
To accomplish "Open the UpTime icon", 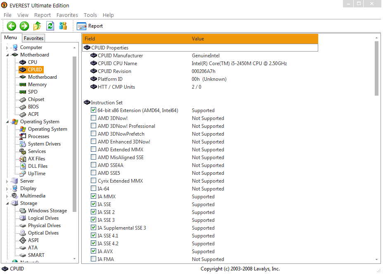I will pos(23,174).
